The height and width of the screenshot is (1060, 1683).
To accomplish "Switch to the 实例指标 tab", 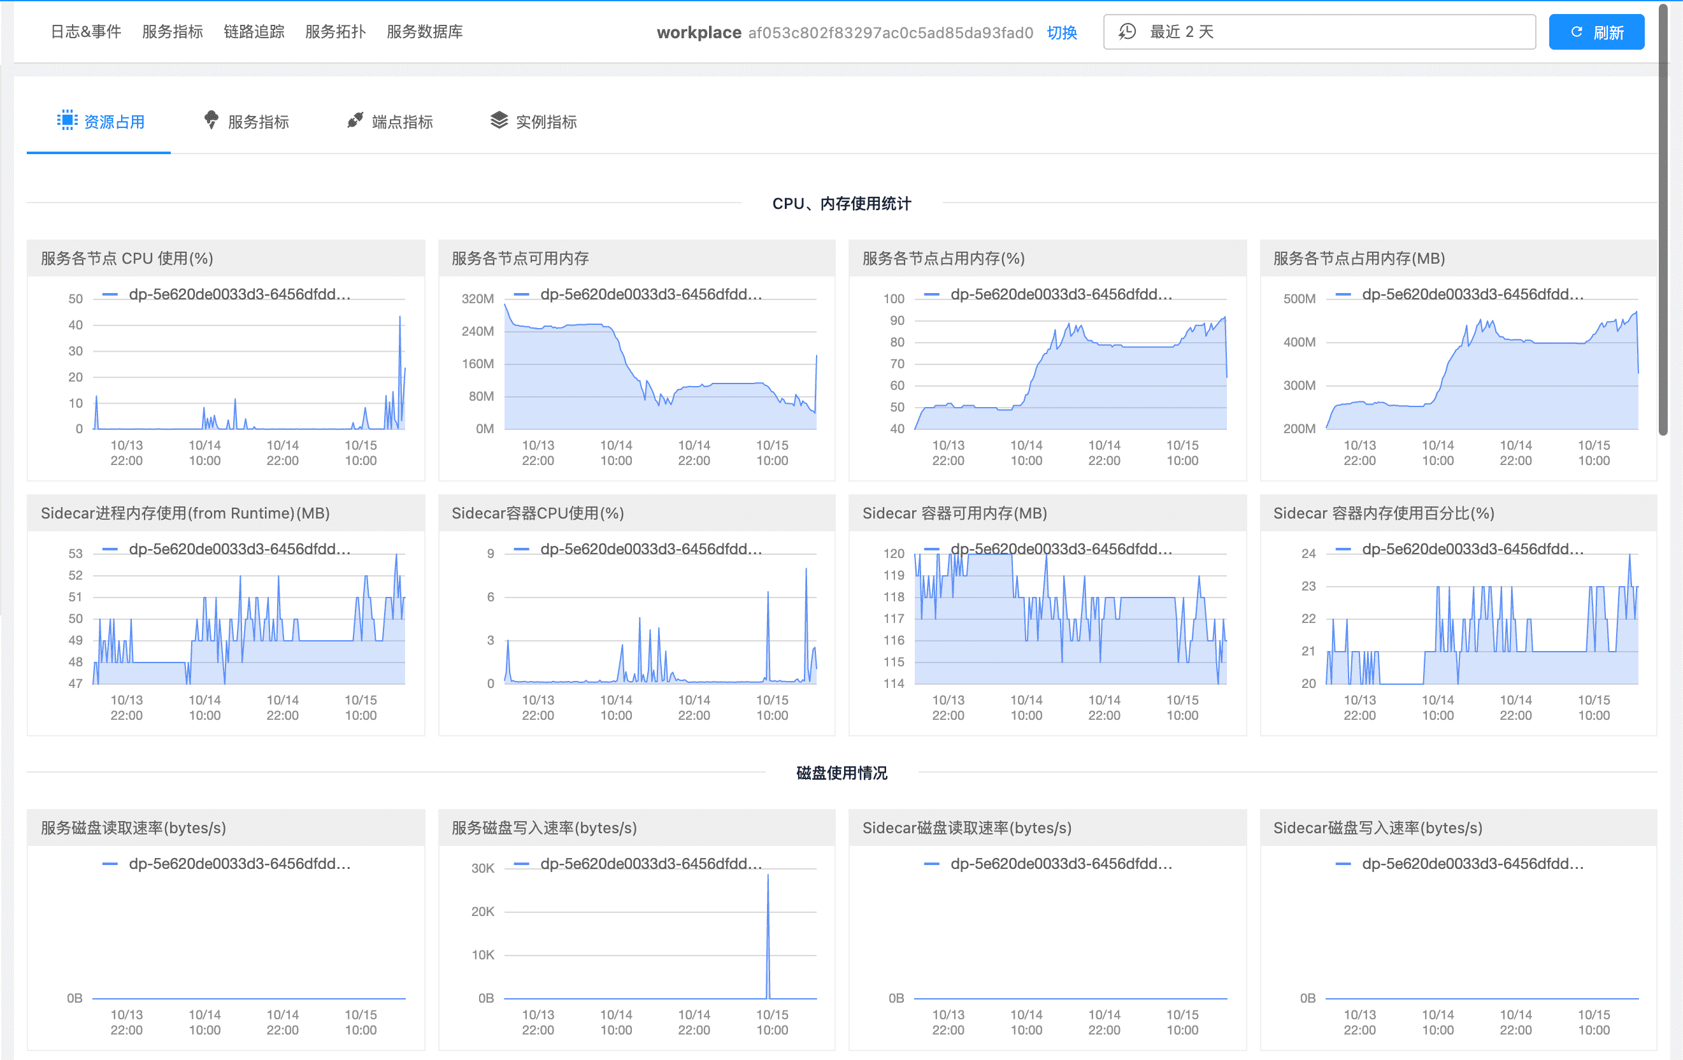I will click(534, 122).
